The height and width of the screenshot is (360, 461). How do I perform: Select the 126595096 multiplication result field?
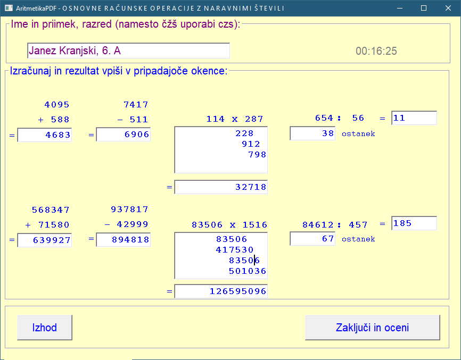[x=220, y=291]
